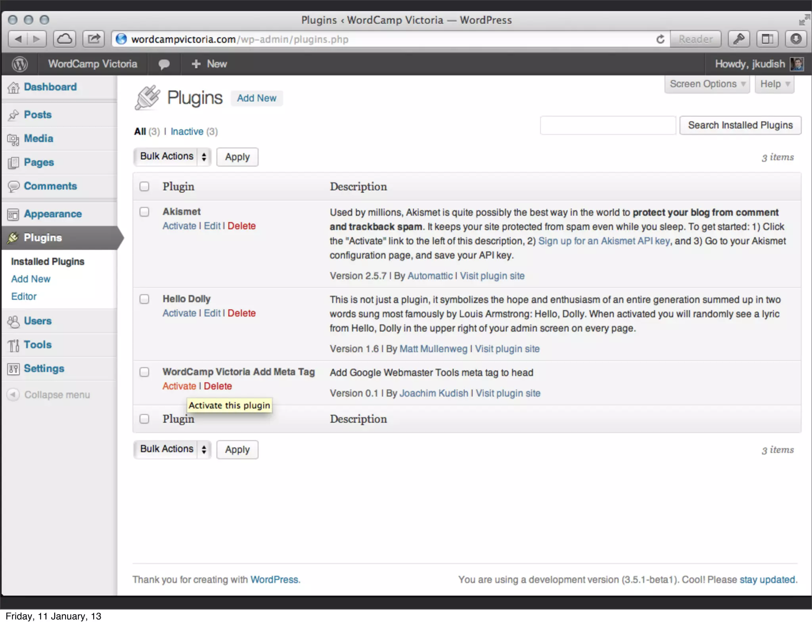
Task: Check the WordCamp Victoria Add Meta Tag checkbox
Action: tap(144, 372)
